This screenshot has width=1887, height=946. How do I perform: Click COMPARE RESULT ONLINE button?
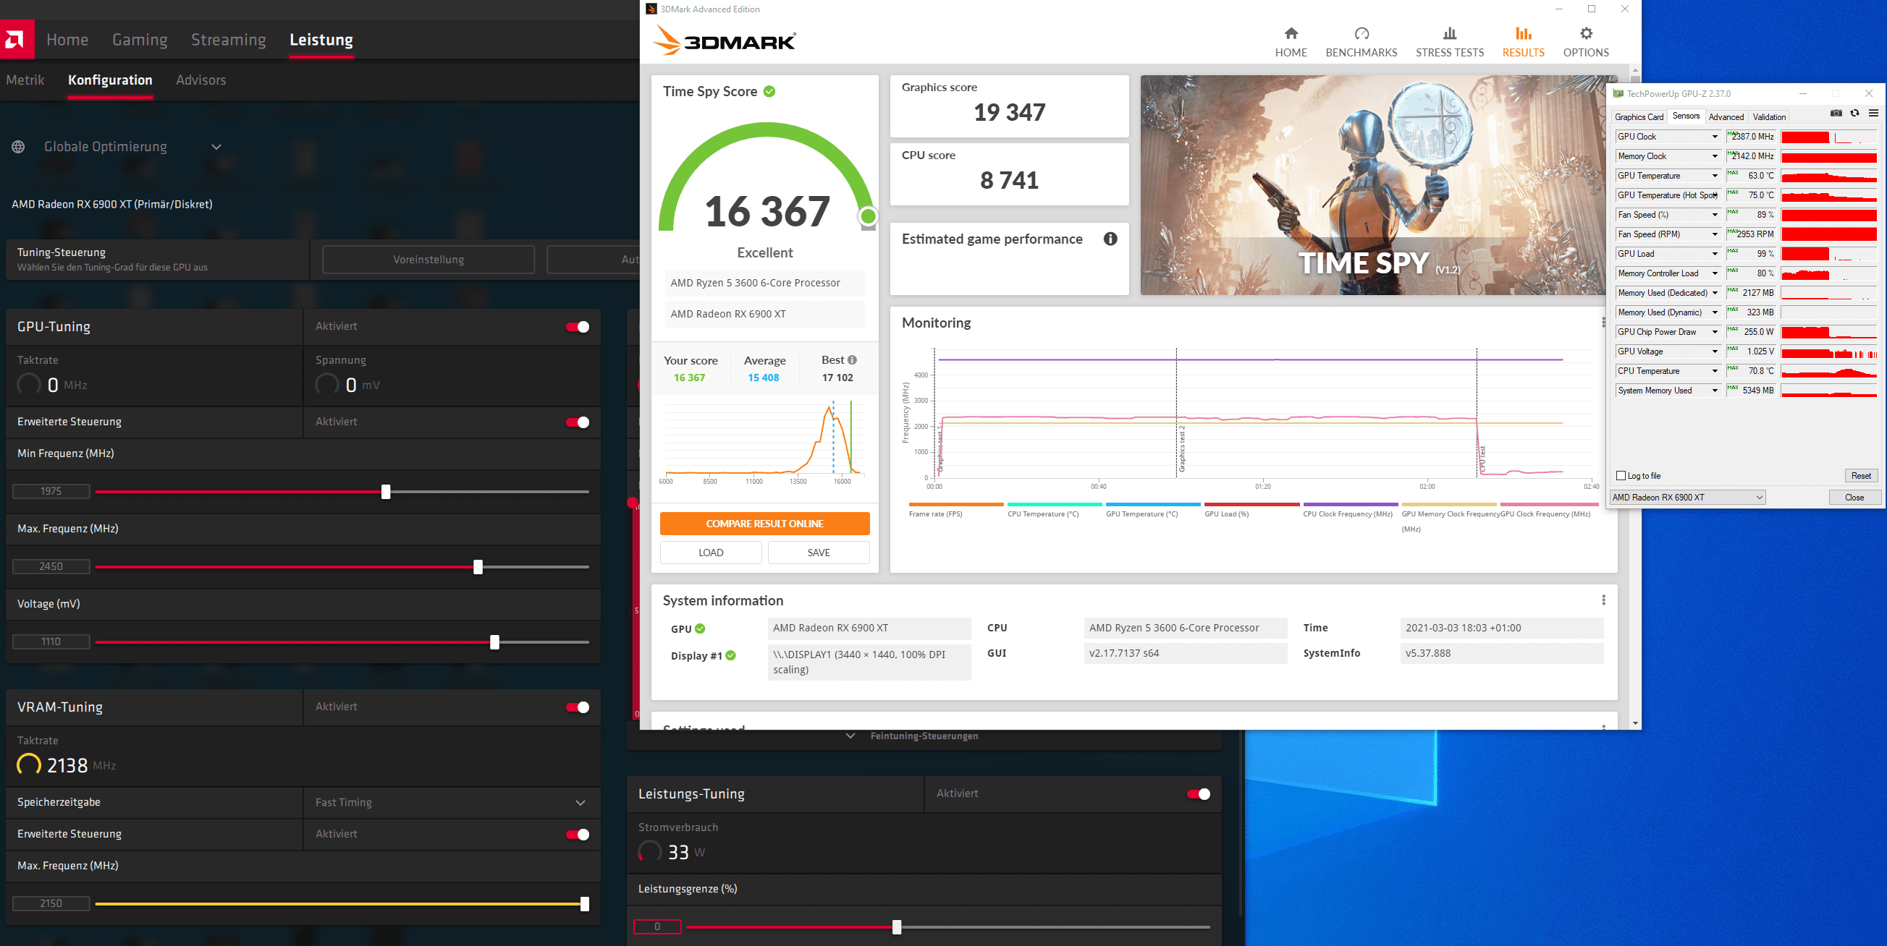pyautogui.click(x=764, y=524)
